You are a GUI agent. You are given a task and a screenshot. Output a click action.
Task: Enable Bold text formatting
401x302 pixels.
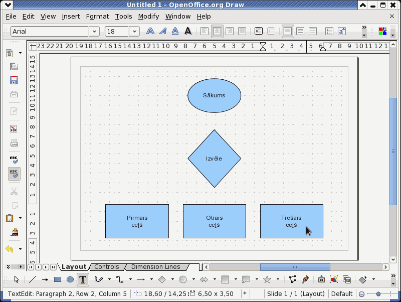pyautogui.click(x=150, y=31)
